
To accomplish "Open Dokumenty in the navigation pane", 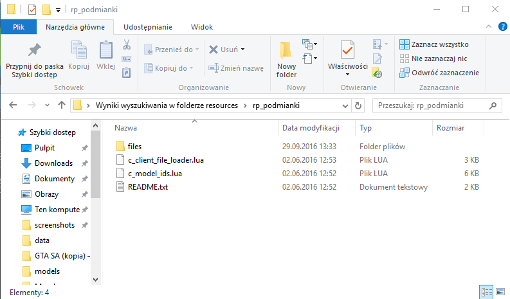I will point(55,179).
